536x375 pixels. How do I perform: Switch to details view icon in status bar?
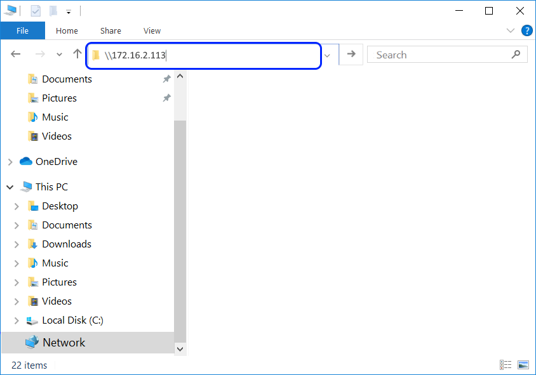[x=506, y=365]
